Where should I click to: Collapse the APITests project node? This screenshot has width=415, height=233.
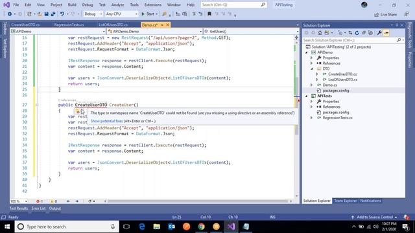[x=307, y=96]
